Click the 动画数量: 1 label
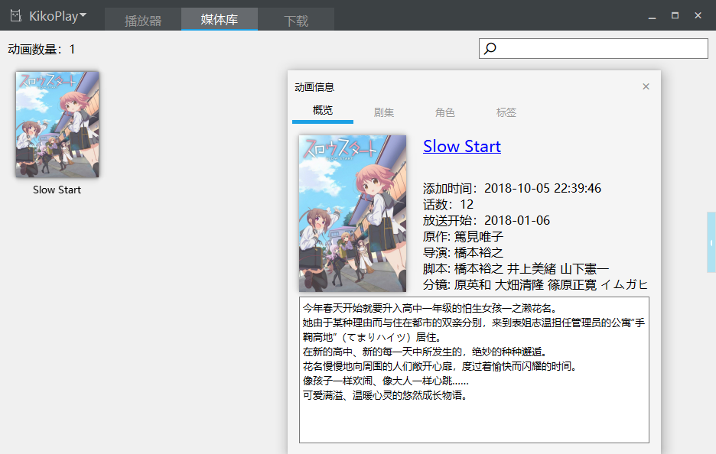 coord(41,49)
